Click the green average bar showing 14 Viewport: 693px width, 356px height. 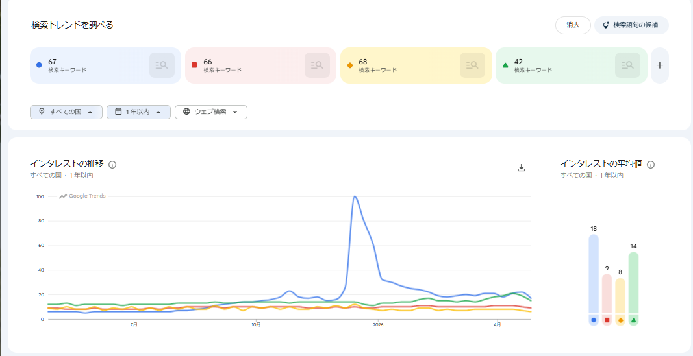pyautogui.click(x=633, y=282)
